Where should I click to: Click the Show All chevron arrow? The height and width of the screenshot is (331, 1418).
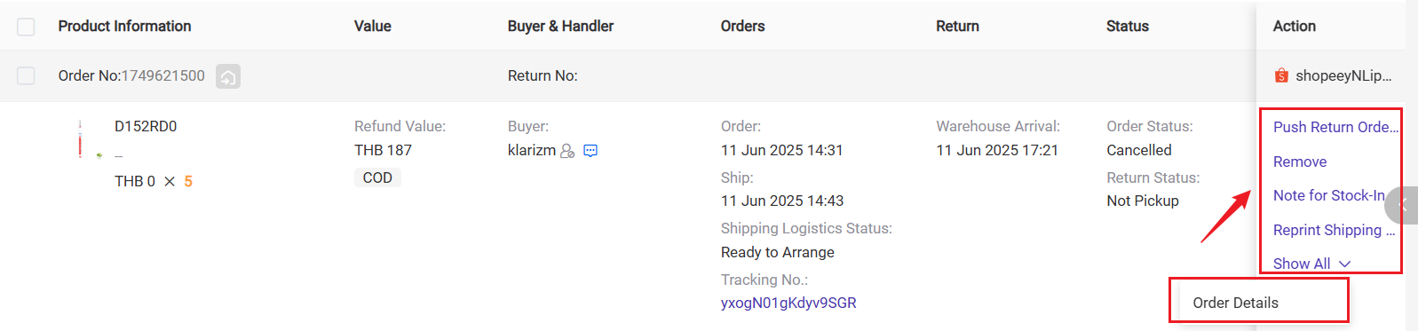[1344, 264]
